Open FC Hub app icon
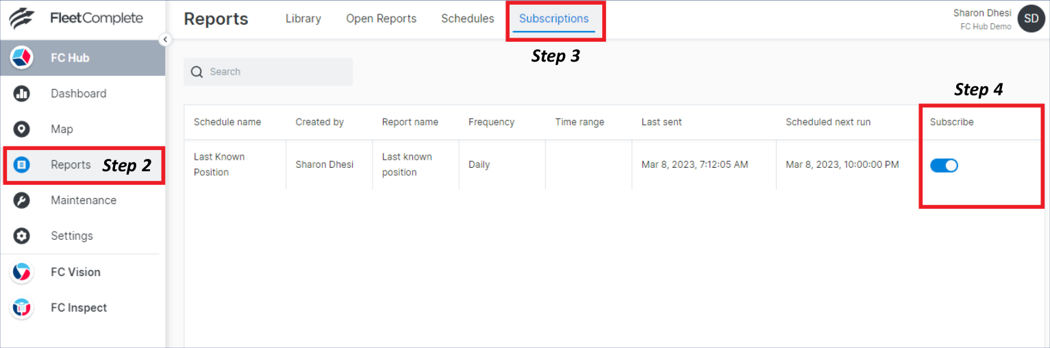 tap(22, 58)
